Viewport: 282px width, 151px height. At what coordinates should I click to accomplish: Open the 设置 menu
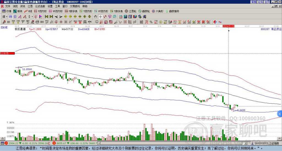[50, 6]
